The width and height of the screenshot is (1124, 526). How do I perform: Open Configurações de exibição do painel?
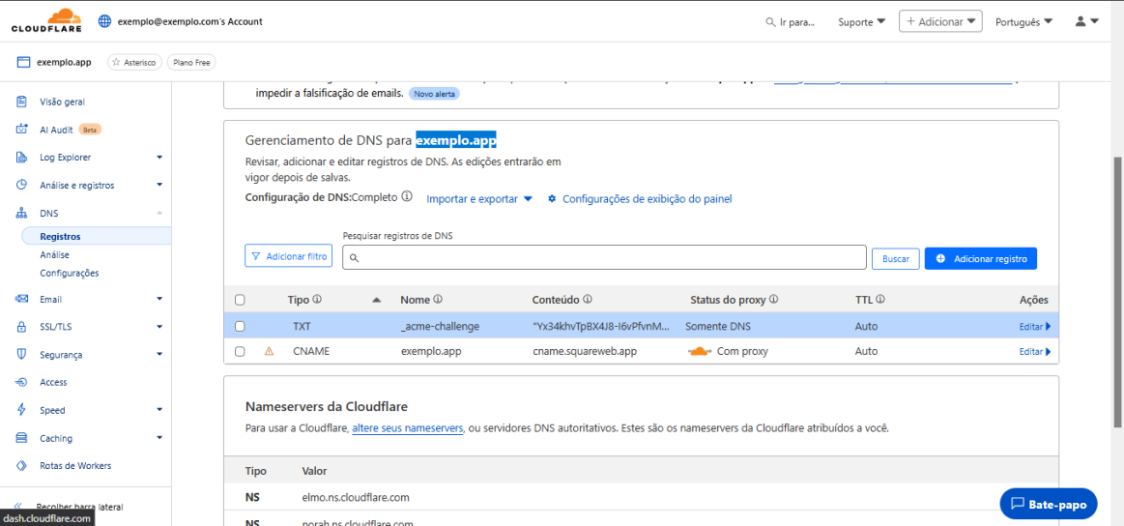click(x=640, y=199)
